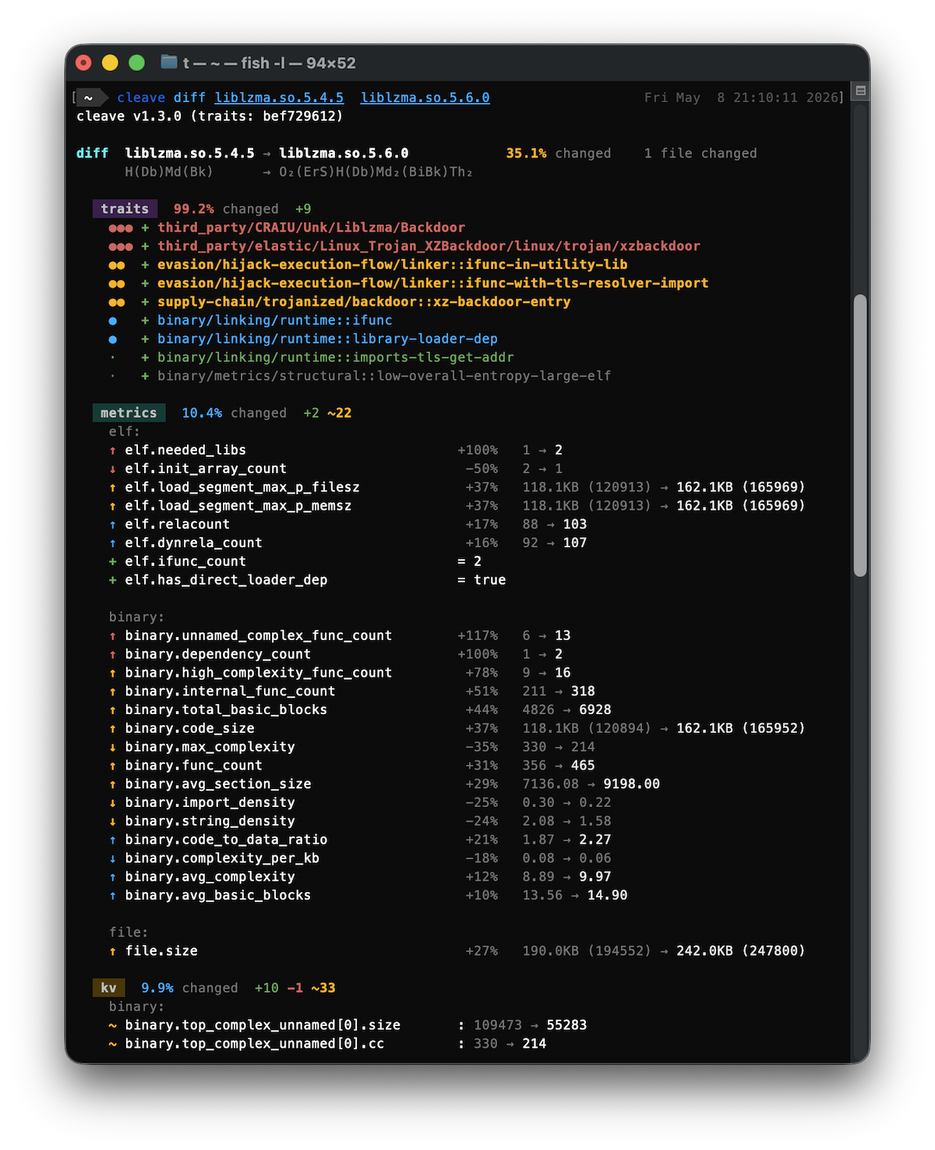This screenshot has width=935, height=1150.
Task: Click the green zoom window button
Action: pyautogui.click(x=136, y=63)
